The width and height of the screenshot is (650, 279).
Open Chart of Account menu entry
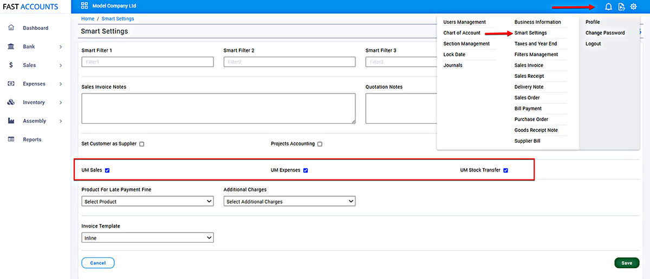pos(461,33)
